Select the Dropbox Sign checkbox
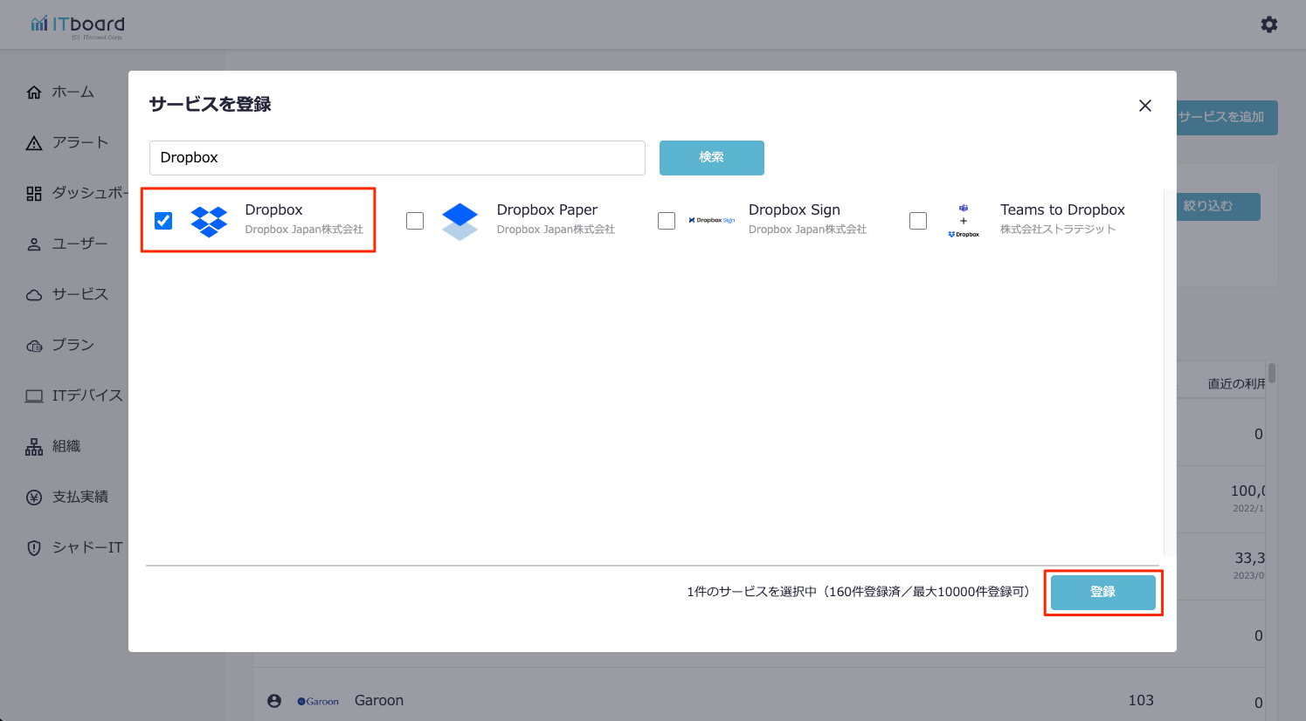1306x721 pixels. pos(667,221)
